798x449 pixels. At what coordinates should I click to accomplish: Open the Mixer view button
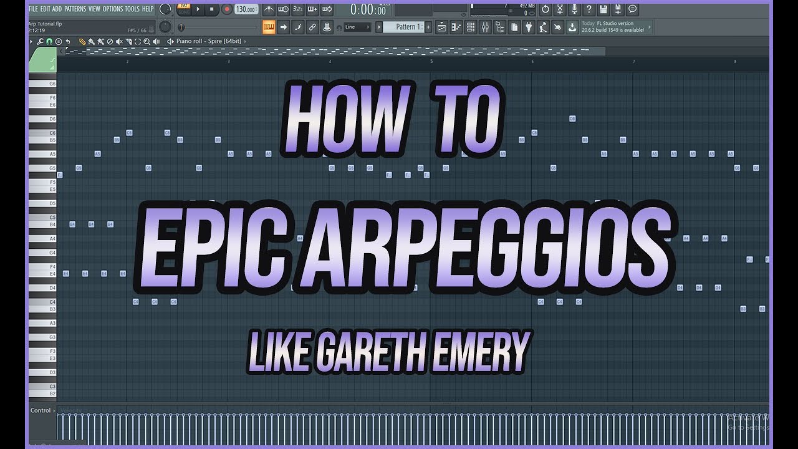point(485,27)
